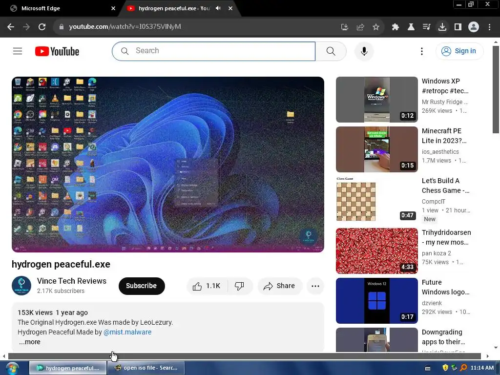Click the horizontal scrollbar at page bottom
The width and height of the screenshot is (500, 375).
[x=245, y=356]
